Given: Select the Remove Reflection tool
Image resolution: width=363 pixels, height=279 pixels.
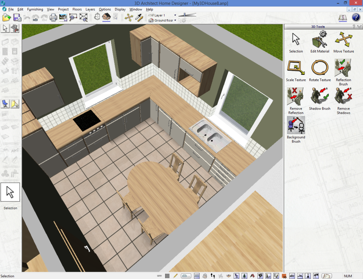Looking at the screenshot, I should pos(296,101).
